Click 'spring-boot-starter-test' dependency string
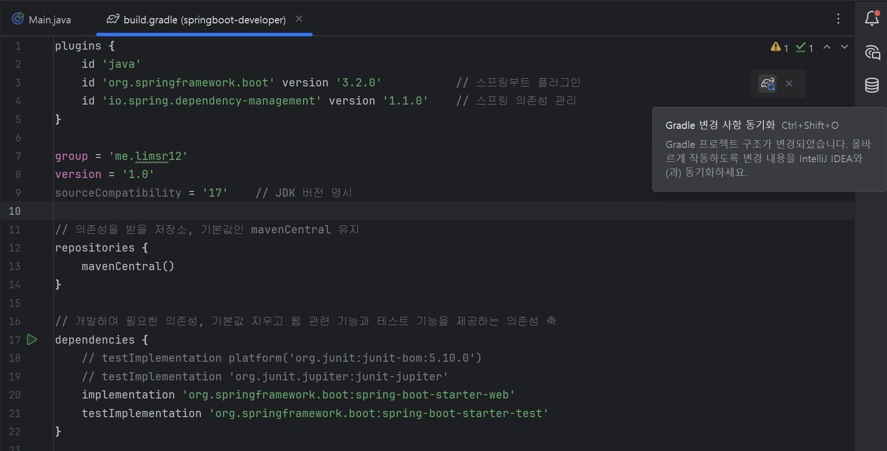Screen dimensions: 887x451 (379, 413)
